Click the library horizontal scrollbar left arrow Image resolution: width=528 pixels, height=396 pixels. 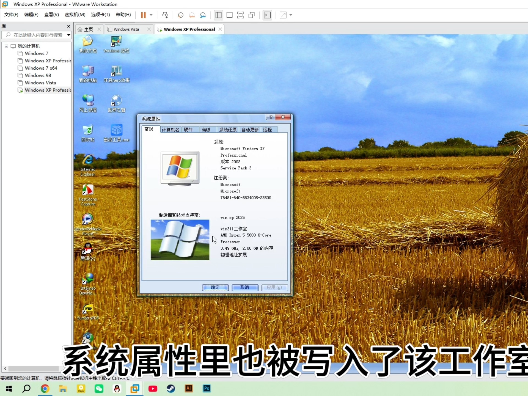click(5, 369)
